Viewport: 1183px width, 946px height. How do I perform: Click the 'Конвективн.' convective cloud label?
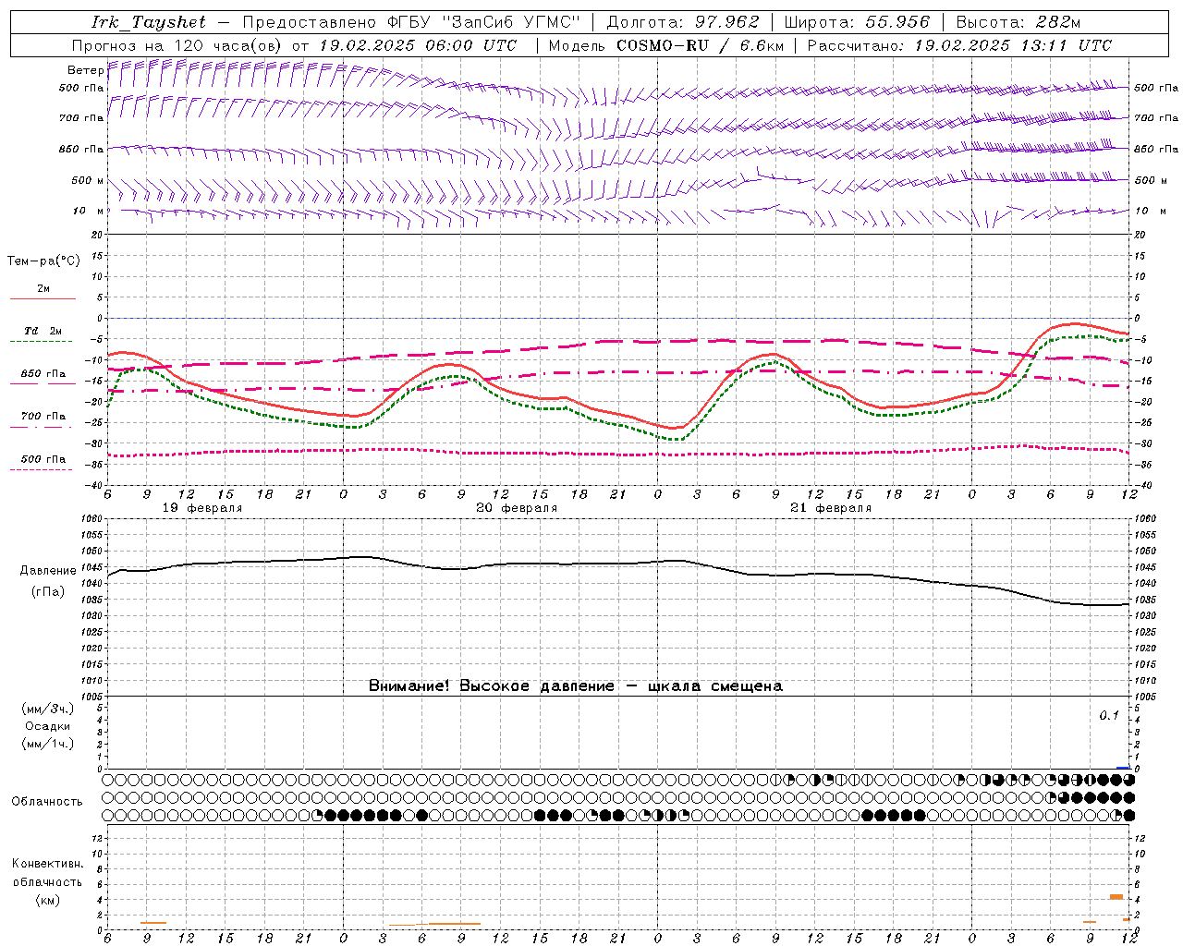(x=48, y=864)
